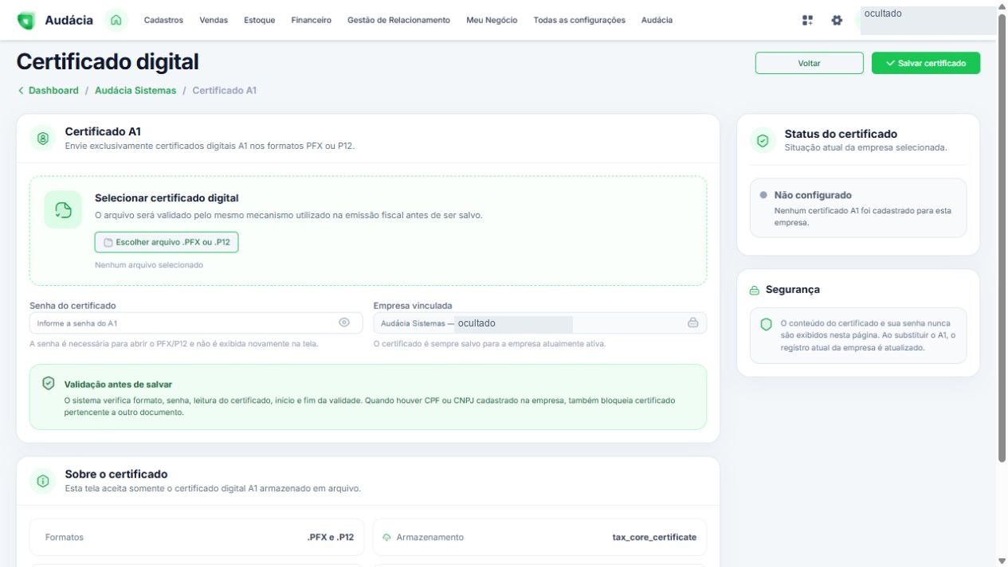Click Salvar certificado button
The height and width of the screenshot is (567, 1008).
(926, 63)
